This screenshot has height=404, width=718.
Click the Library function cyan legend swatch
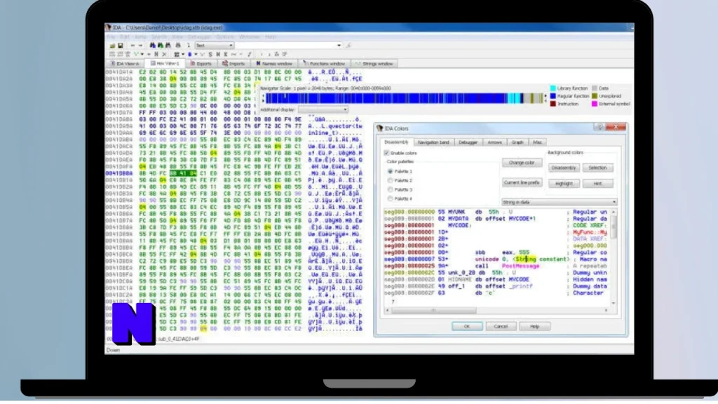pos(553,88)
